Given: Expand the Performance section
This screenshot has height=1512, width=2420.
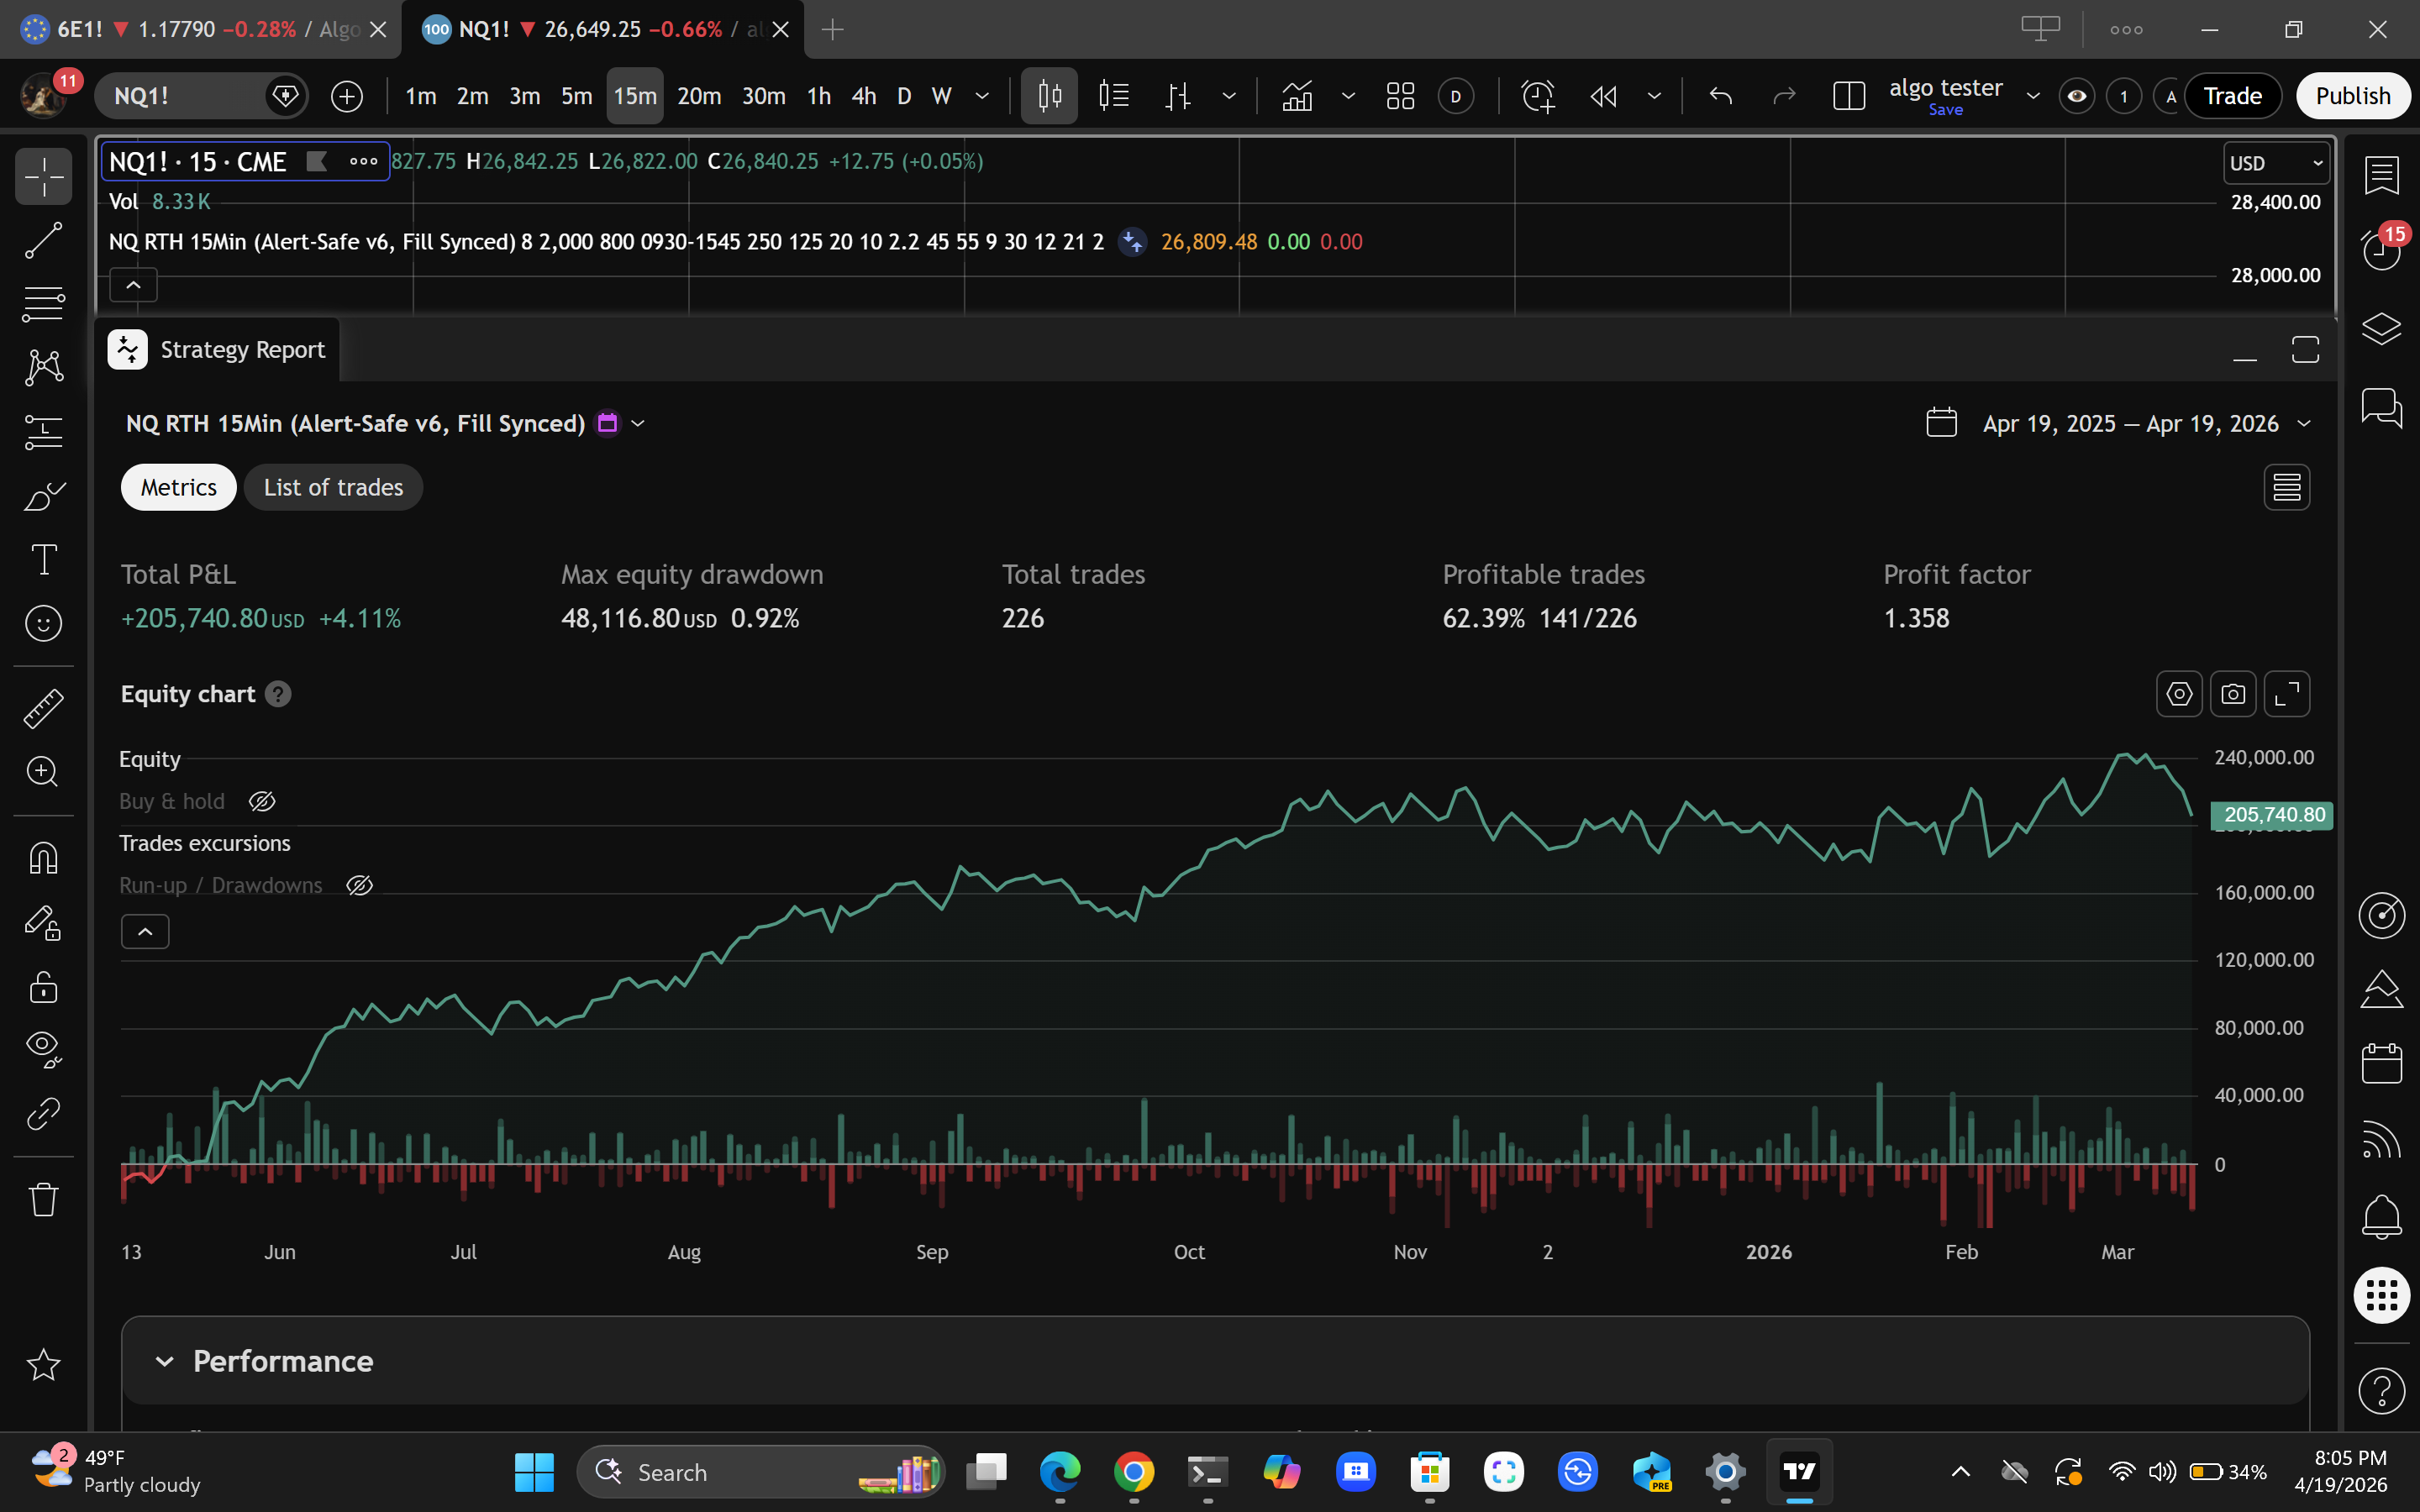Looking at the screenshot, I should [x=1215, y=1361].
